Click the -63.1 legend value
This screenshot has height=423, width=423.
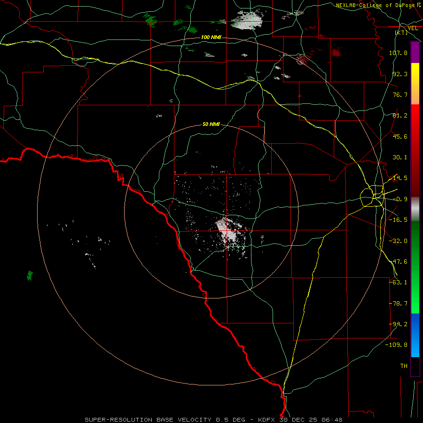coord(398,282)
